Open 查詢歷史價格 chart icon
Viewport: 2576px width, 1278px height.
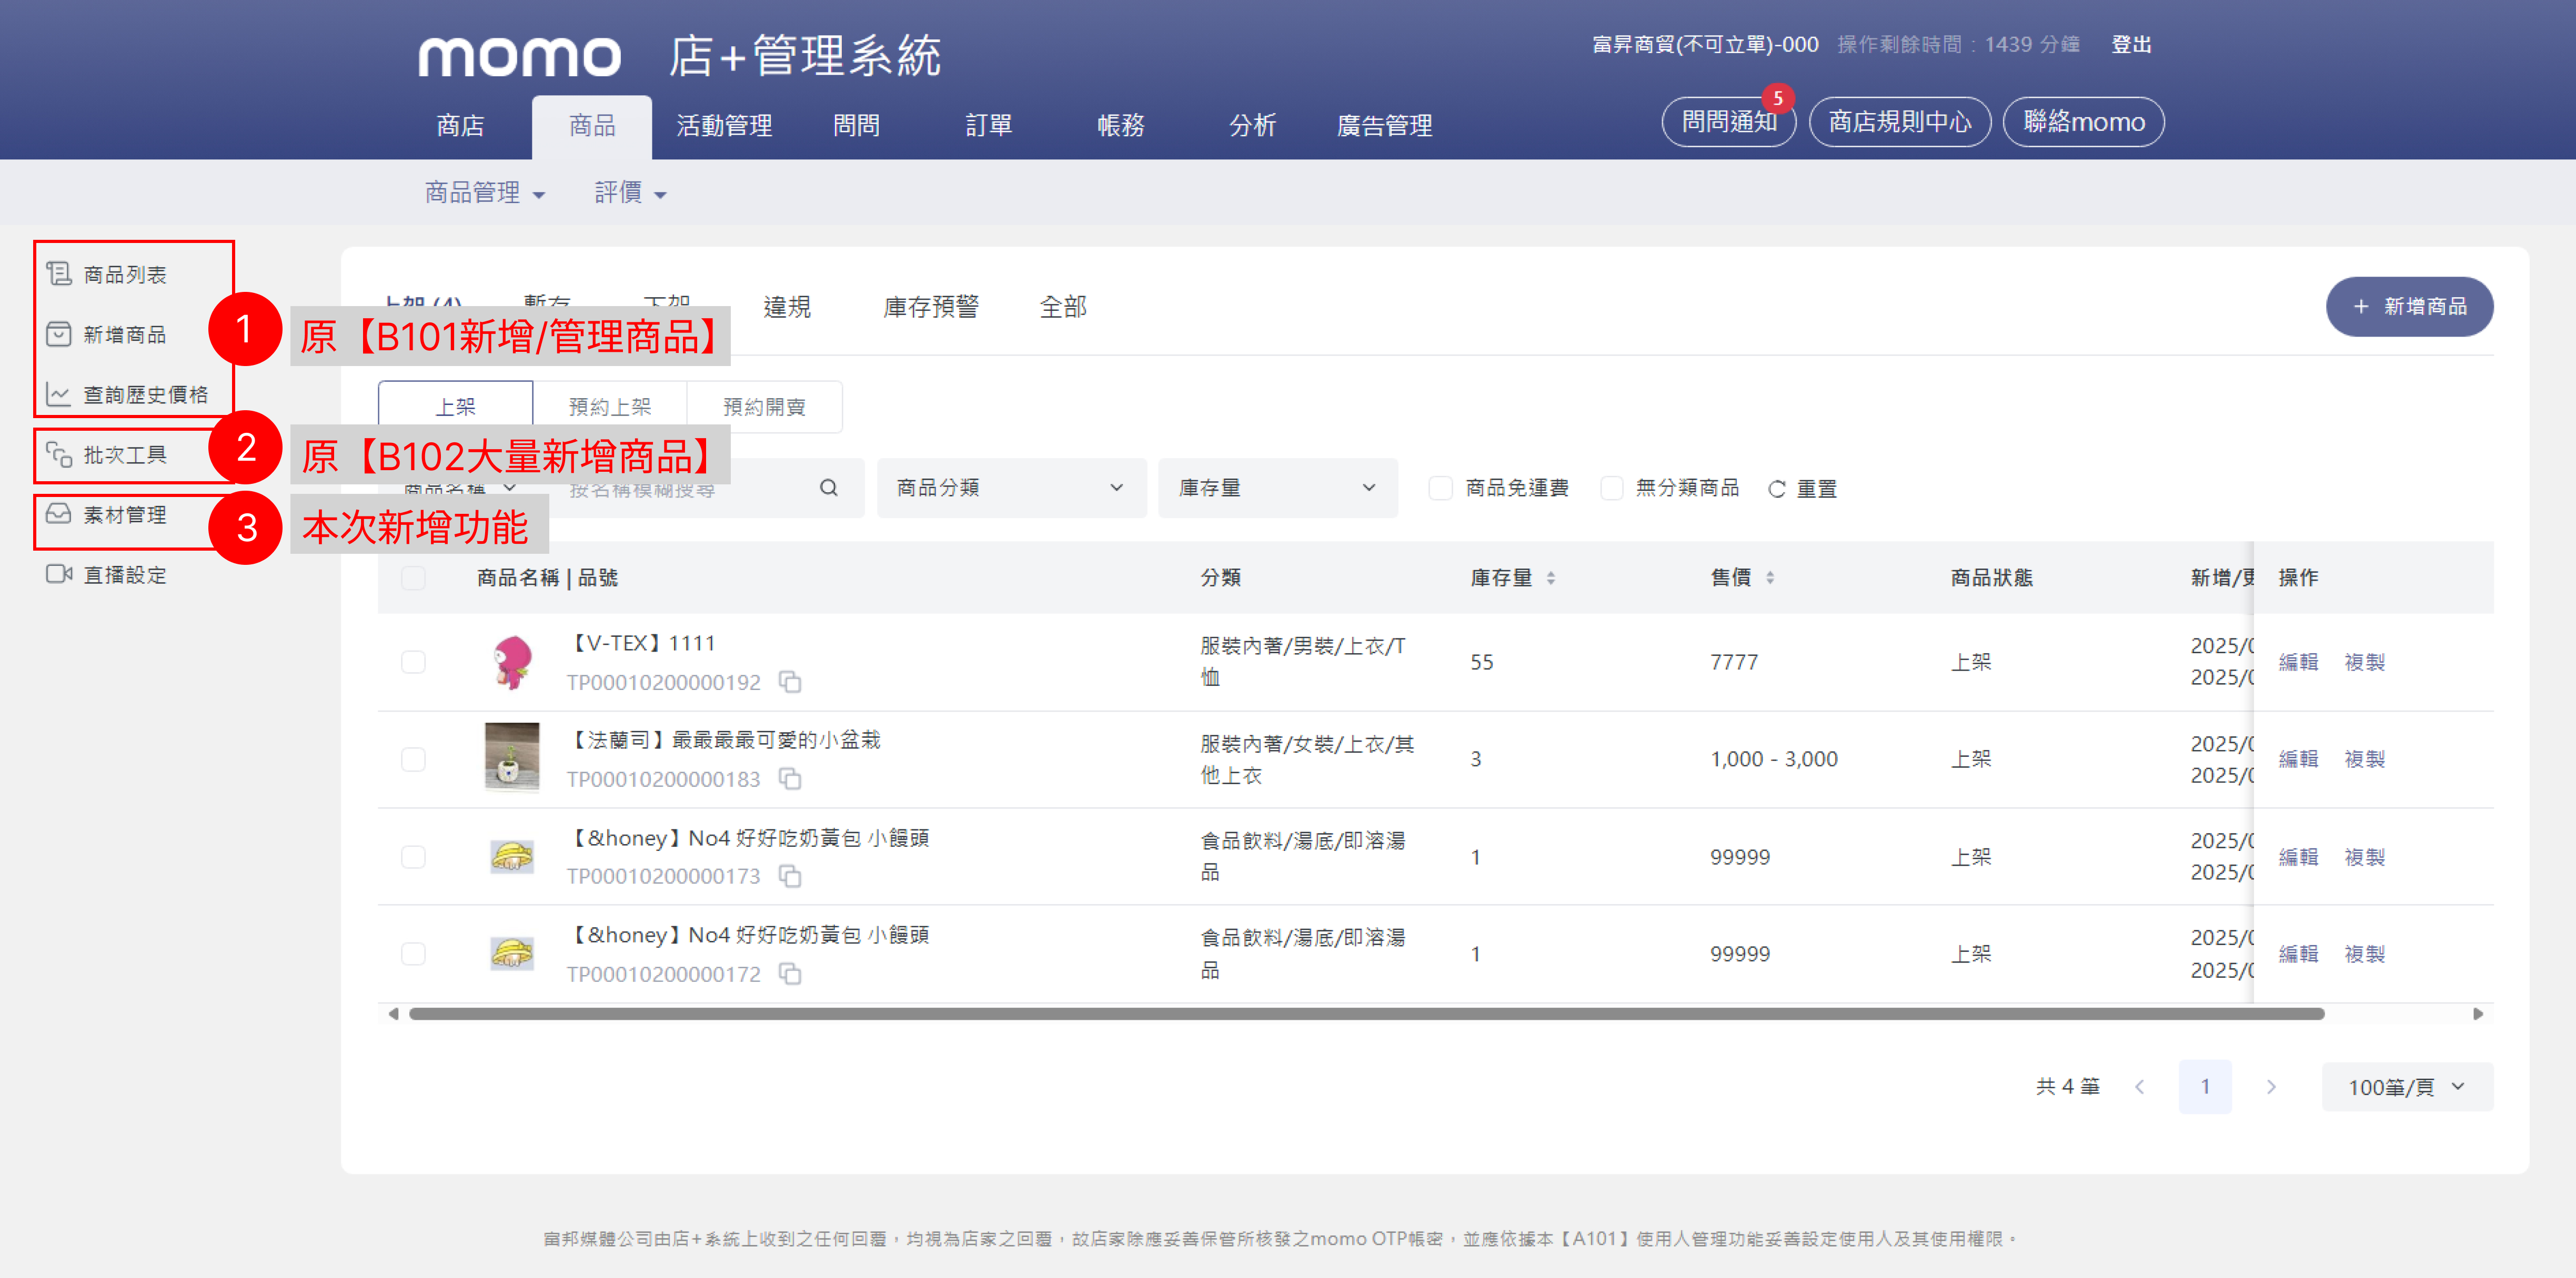click(x=59, y=394)
